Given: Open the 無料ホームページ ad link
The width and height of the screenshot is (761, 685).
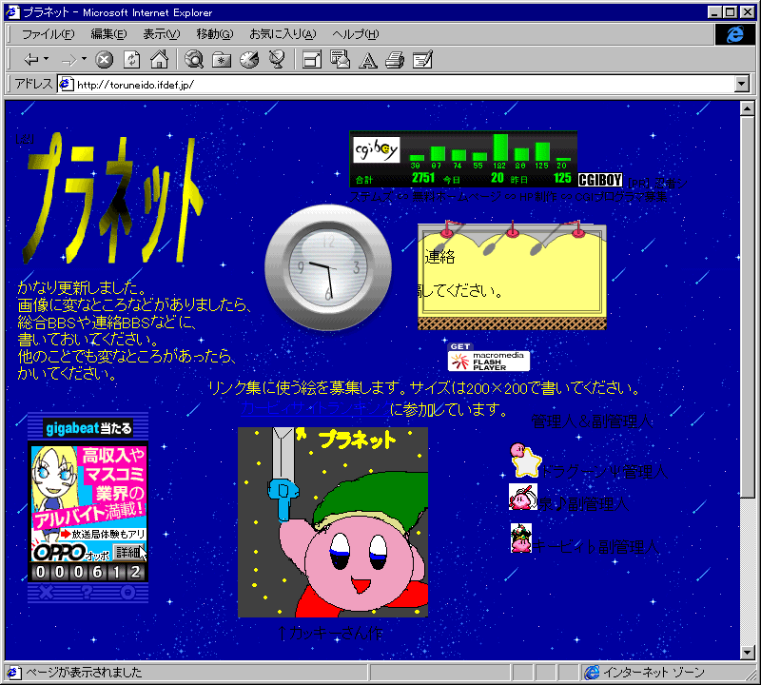Looking at the screenshot, I should point(457,197).
